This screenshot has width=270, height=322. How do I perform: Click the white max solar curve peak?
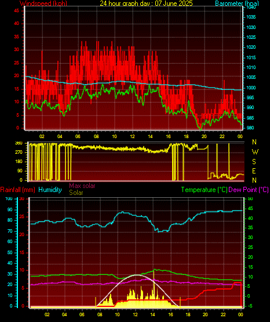click(x=136, y=275)
